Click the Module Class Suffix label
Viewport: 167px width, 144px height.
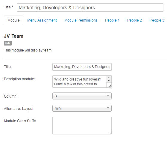tap(20, 121)
